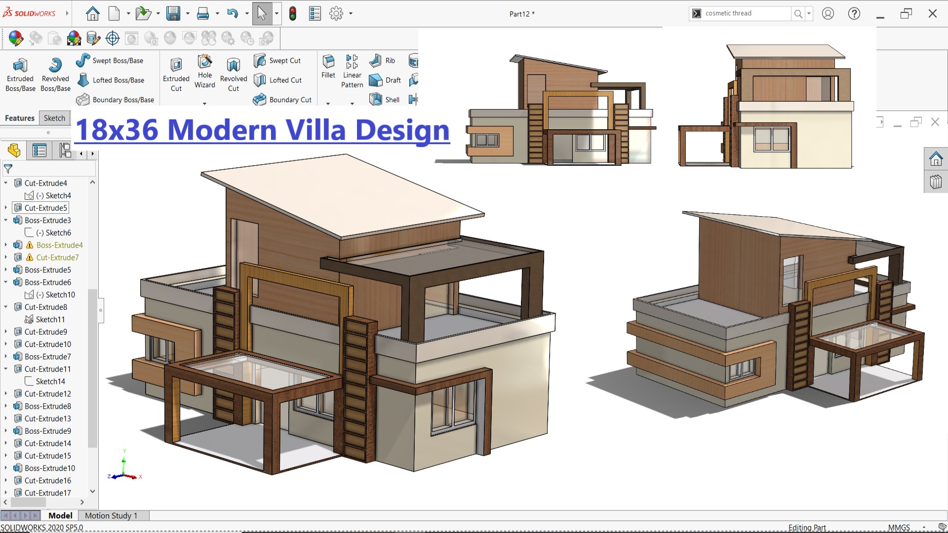This screenshot has height=533, width=948.
Task: Click the 18x36 Modern Villa Design link
Action: pyautogui.click(x=262, y=130)
